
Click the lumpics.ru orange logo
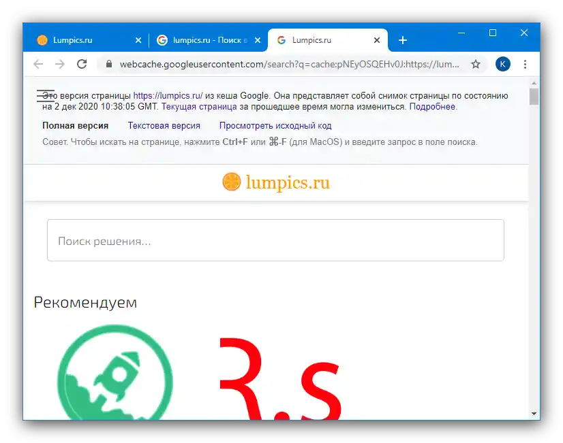(x=276, y=182)
